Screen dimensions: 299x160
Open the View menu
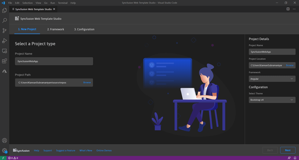tap(38, 3)
